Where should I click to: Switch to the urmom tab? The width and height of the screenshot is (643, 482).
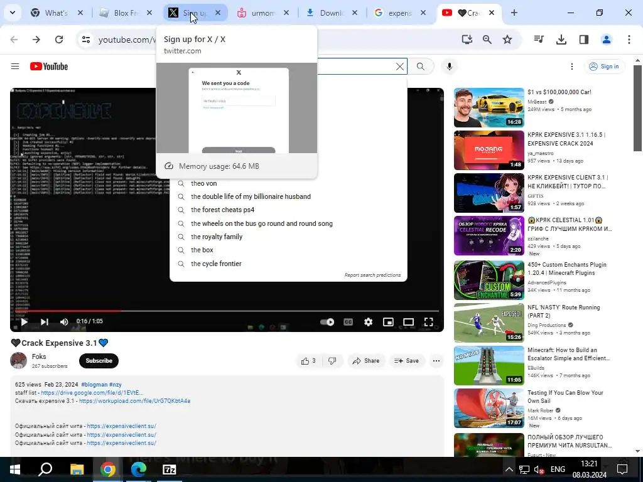click(x=263, y=13)
